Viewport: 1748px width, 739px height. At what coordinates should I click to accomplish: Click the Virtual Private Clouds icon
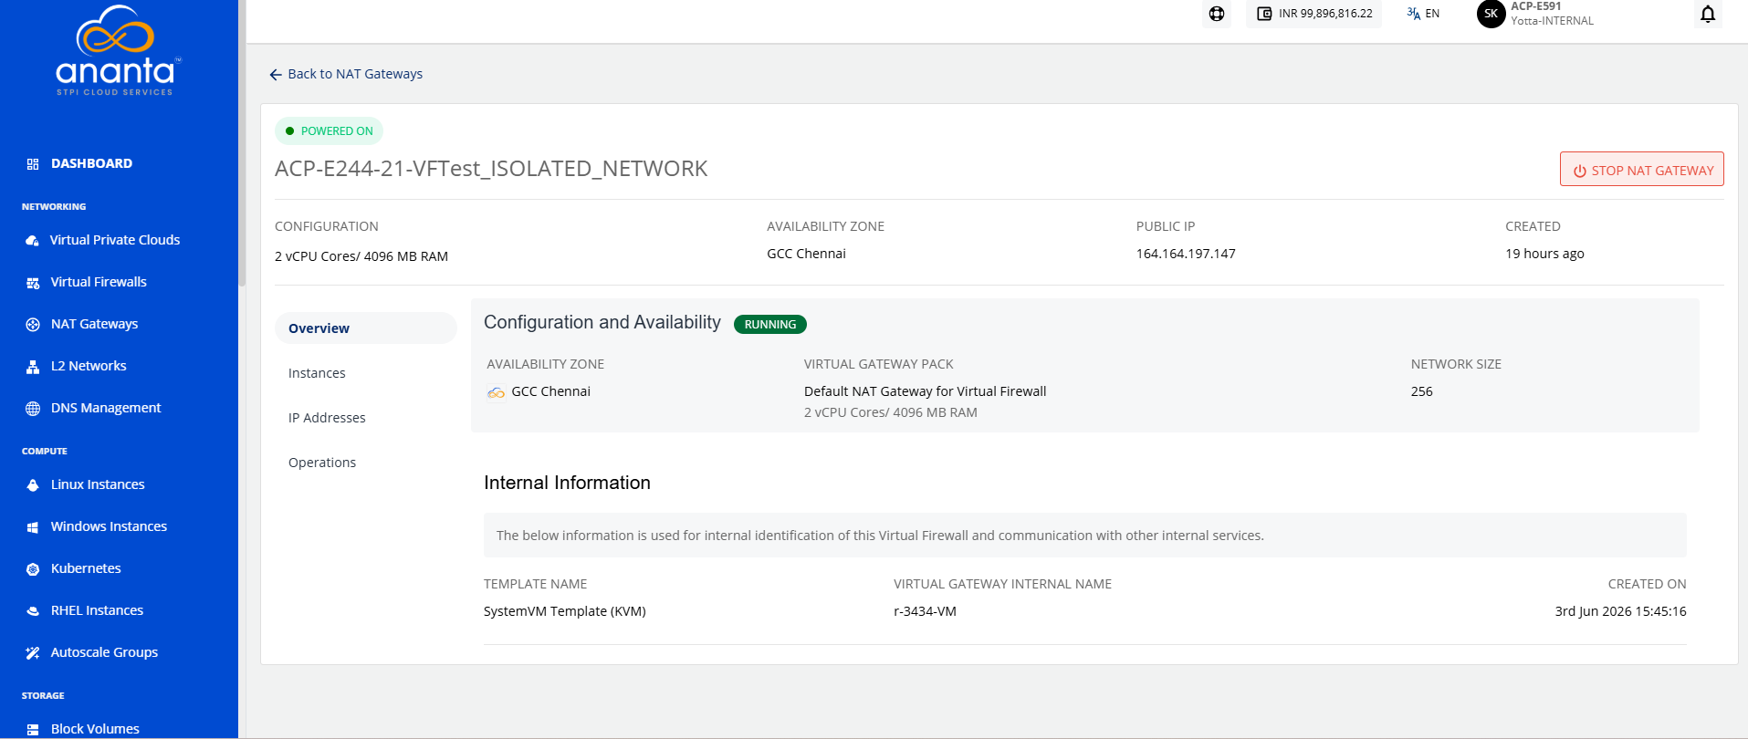click(x=33, y=241)
